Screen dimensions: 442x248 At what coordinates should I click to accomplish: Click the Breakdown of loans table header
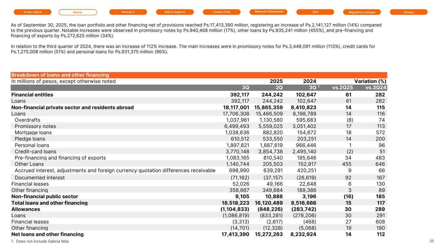[x=60, y=75]
